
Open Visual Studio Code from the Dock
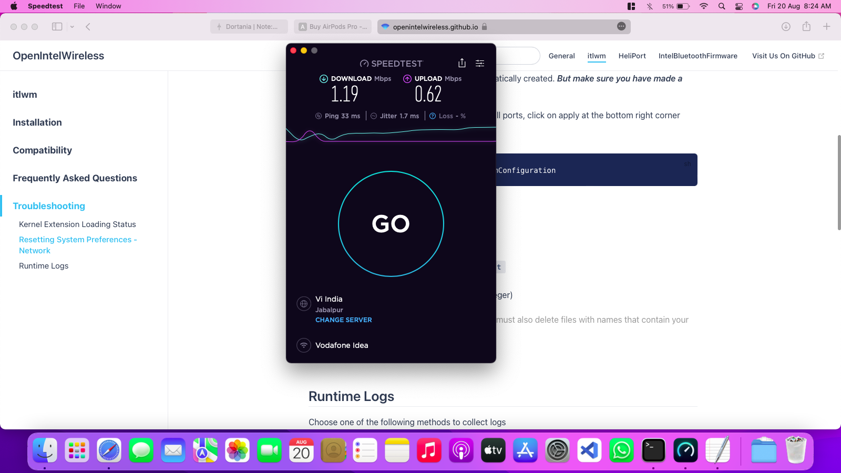[x=589, y=450]
